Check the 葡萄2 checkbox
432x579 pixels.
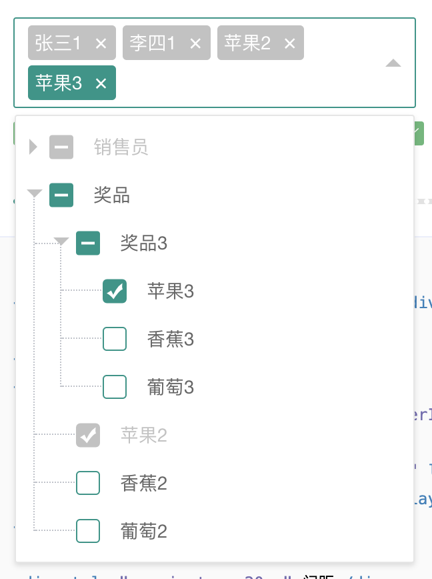point(88,531)
